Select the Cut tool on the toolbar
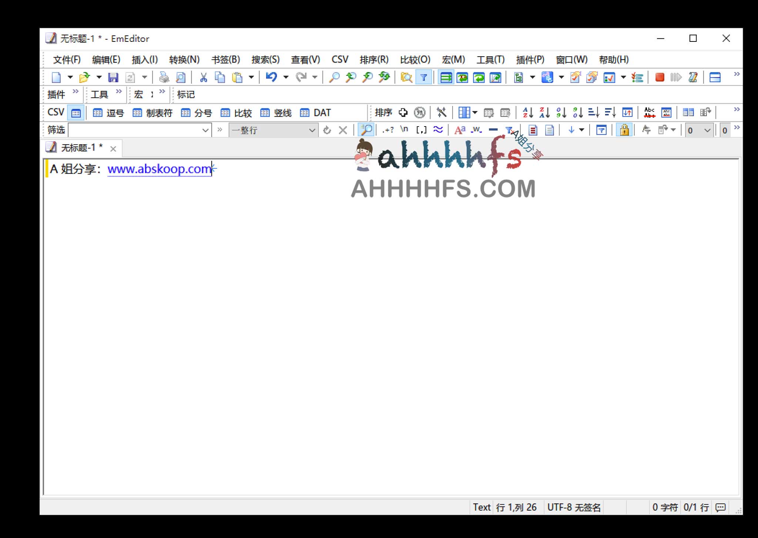 [204, 77]
